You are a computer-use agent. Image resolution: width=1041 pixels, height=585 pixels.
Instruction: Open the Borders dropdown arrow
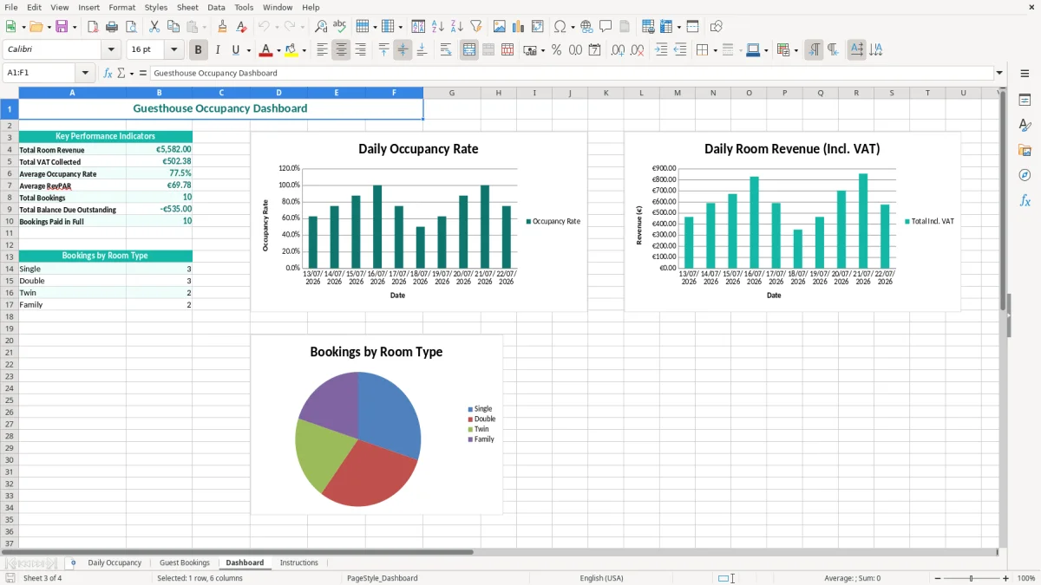[715, 50]
